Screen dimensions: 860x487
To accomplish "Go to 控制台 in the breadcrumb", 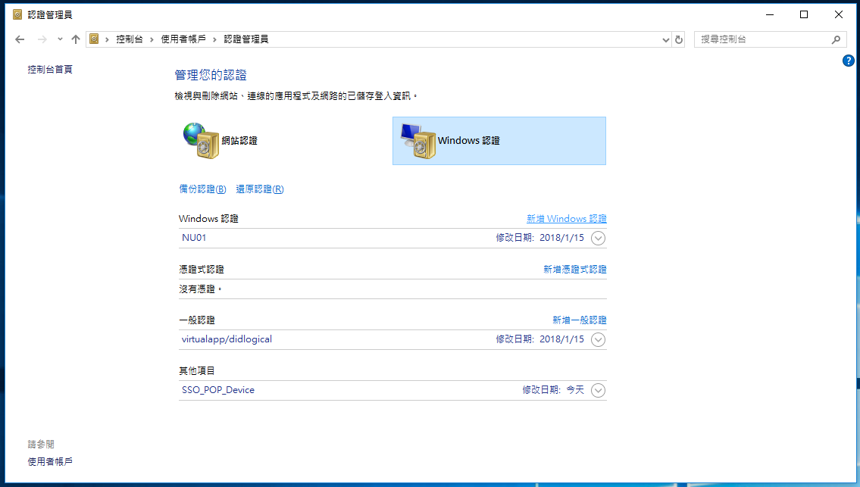I will pyautogui.click(x=129, y=39).
